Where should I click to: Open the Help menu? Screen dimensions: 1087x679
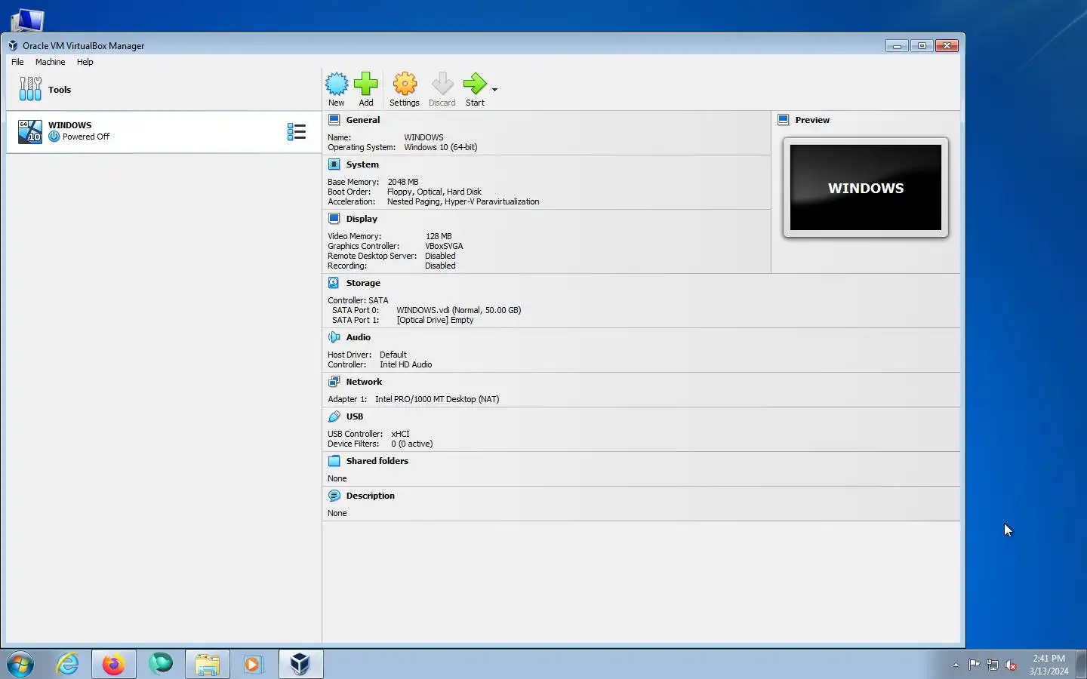[85, 62]
